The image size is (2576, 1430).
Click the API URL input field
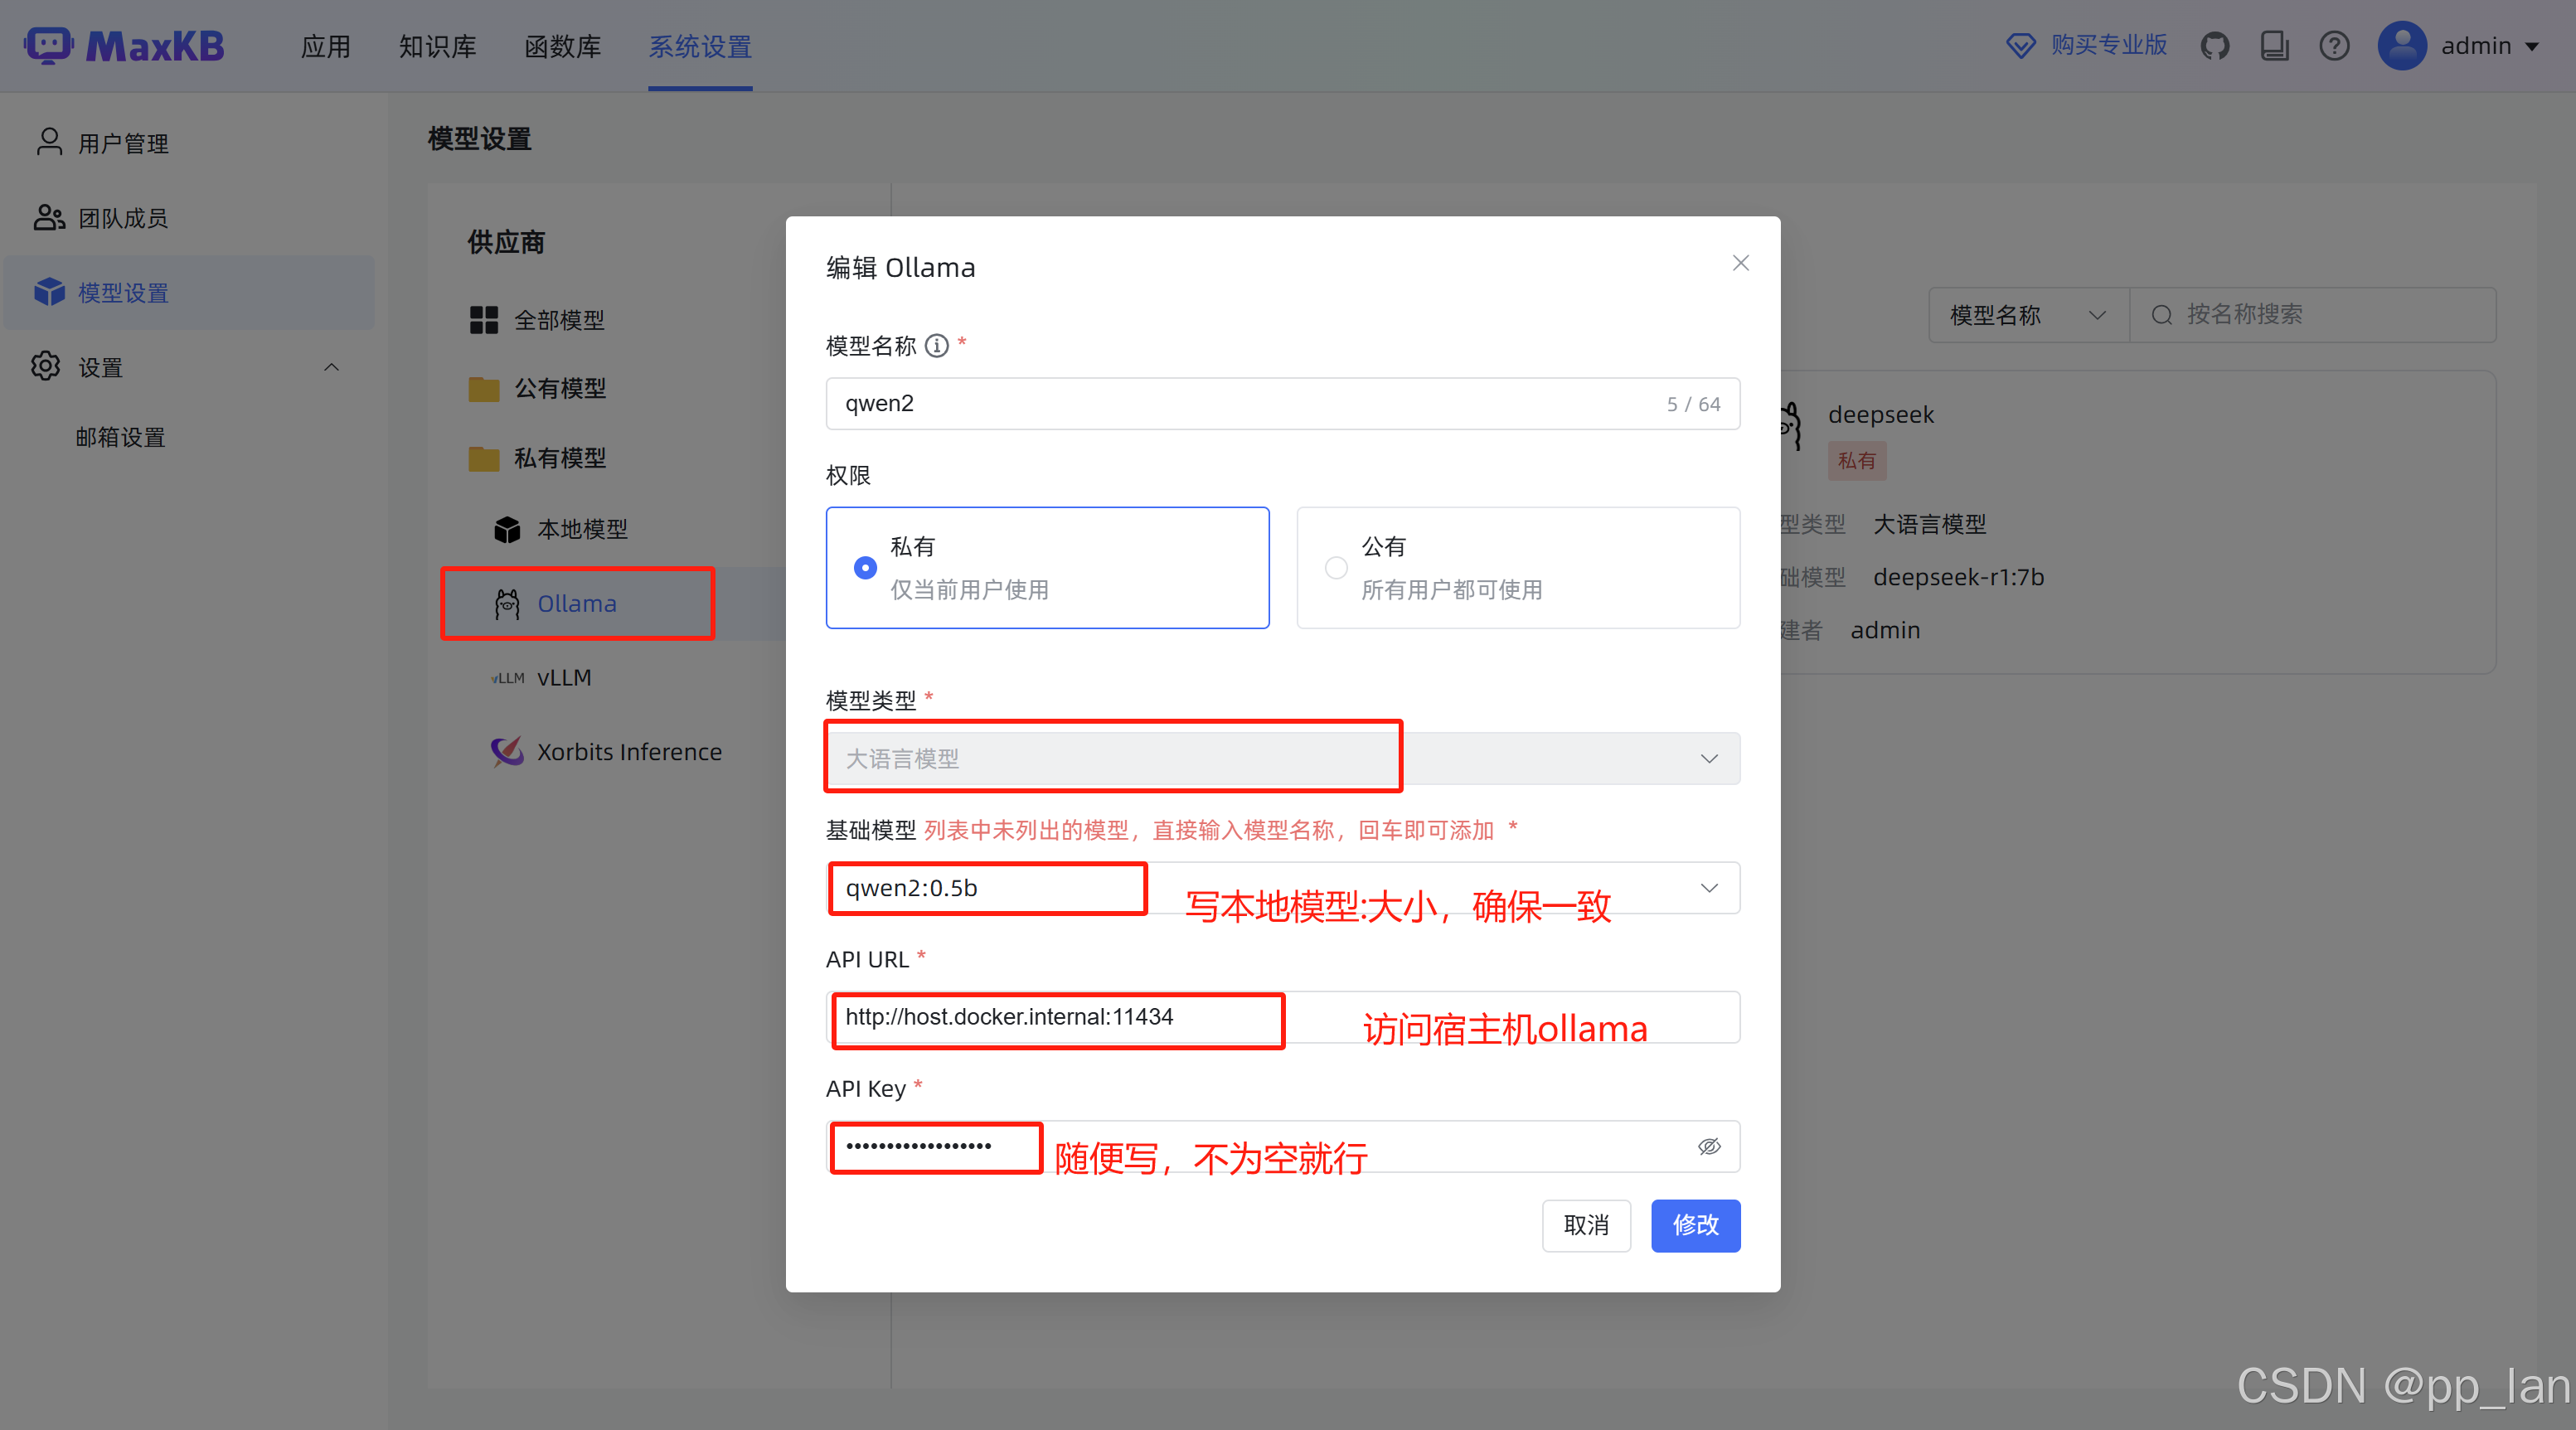point(1282,1017)
